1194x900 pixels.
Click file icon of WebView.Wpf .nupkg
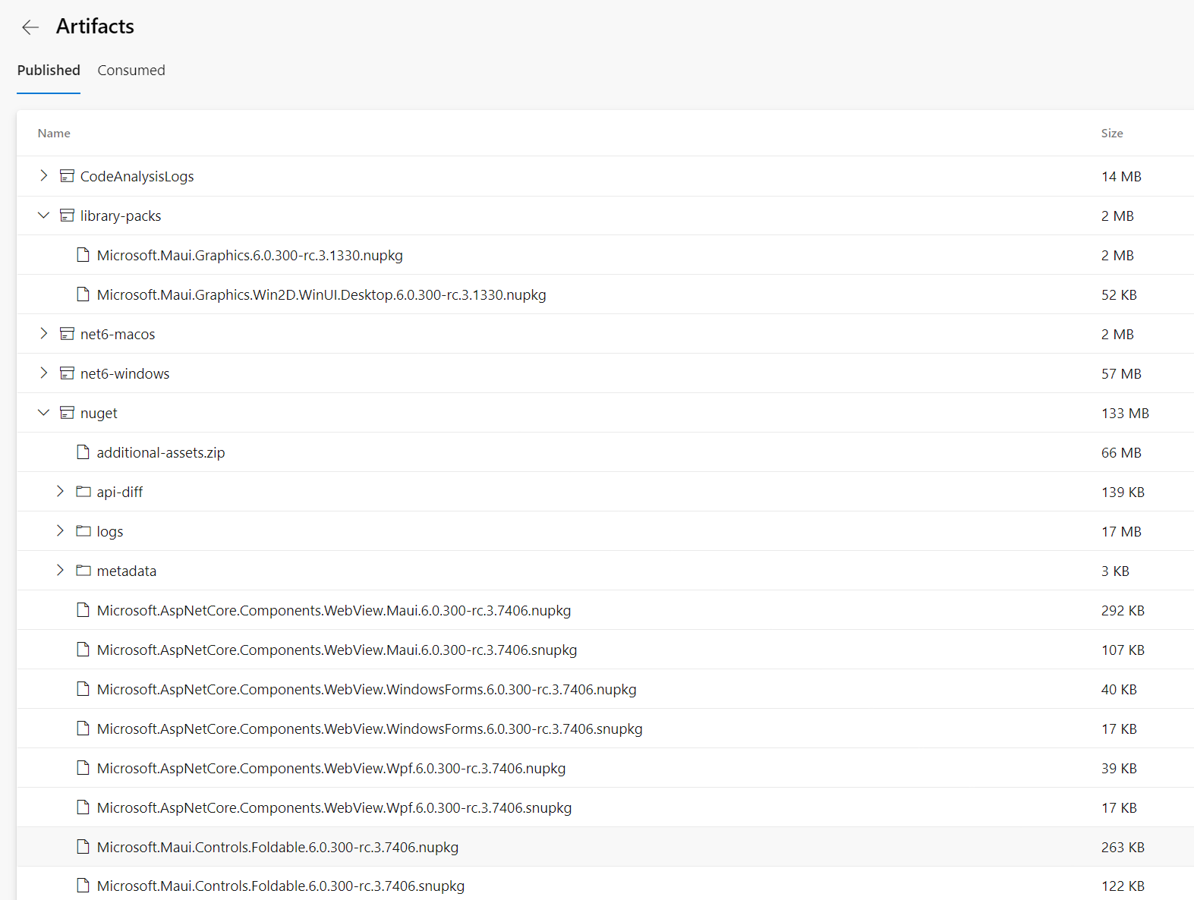(x=83, y=768)
